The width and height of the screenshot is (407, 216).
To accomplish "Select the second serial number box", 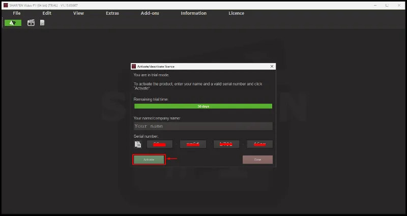I will [193, 144].
